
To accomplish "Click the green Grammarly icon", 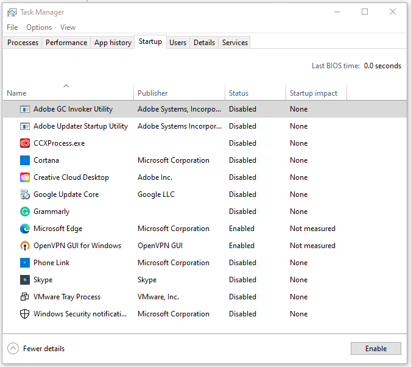I will [x=25, y=212].
